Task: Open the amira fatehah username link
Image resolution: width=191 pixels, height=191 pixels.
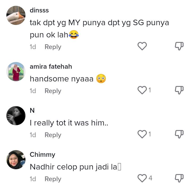Action: pyautogui.click(x=51, y=66)
